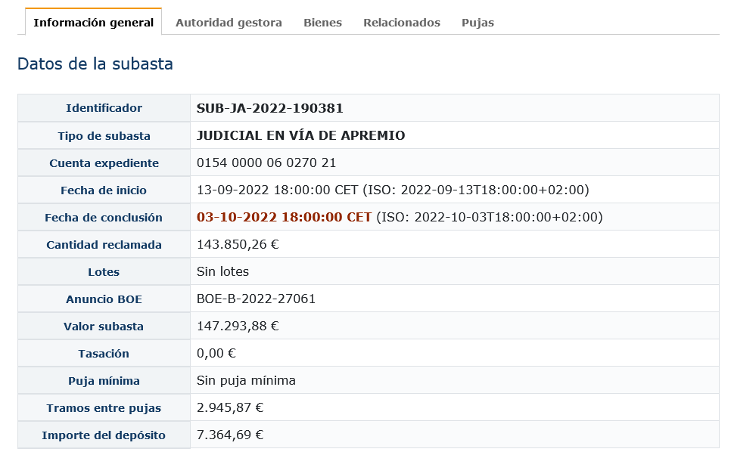Click the BOE-B-2022-27061 announcement reference
731x452 pixels.
pyautogui.click(x=256, y=299)
